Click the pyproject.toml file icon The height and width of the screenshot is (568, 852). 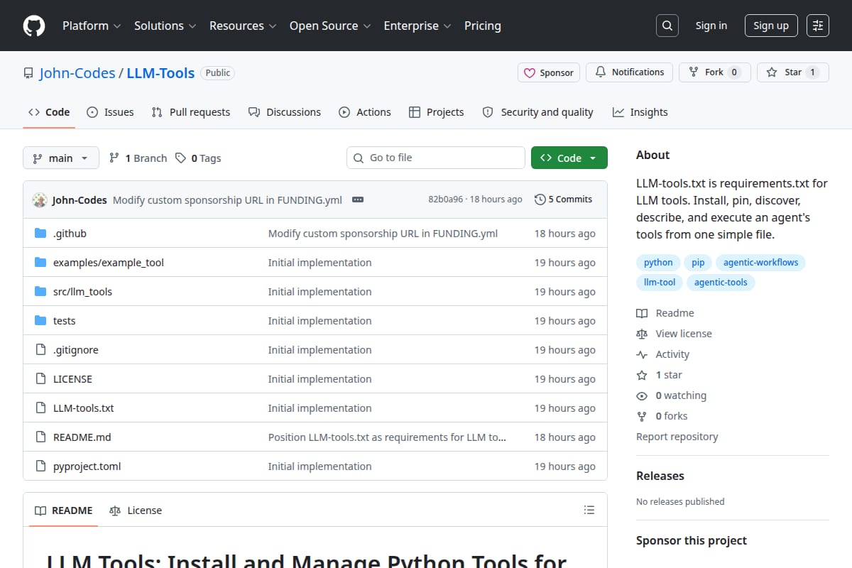[40, 466]
